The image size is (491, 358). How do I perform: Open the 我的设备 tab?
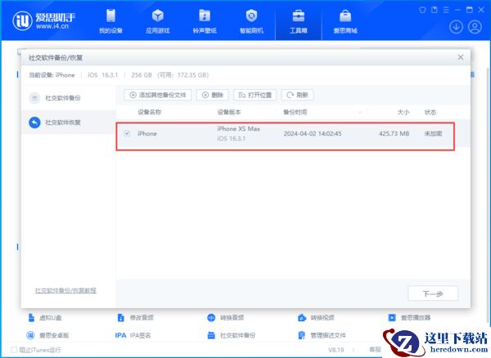110,21
